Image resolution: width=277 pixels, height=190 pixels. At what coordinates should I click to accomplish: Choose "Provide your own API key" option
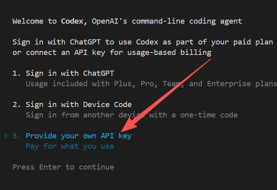(78, 136)
